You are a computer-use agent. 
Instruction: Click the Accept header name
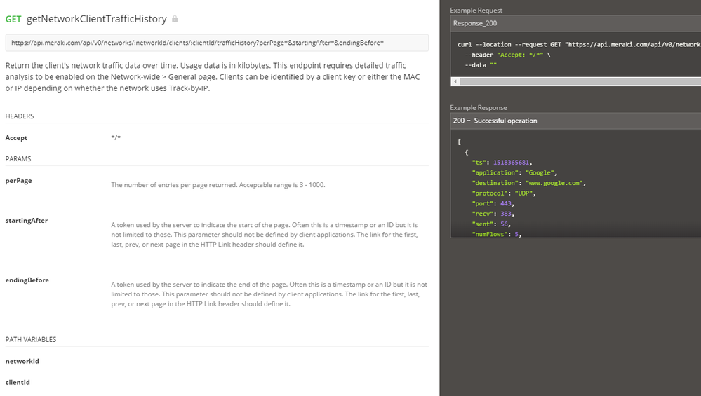(16, 138)
